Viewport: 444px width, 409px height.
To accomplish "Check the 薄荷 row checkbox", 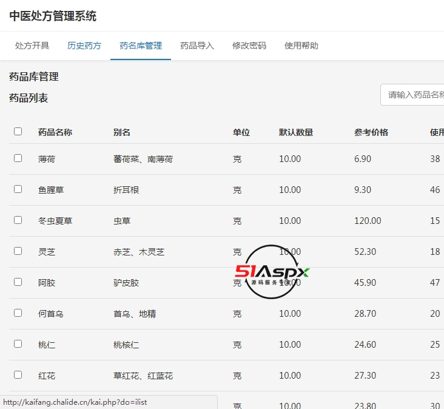I will [18, 158].
